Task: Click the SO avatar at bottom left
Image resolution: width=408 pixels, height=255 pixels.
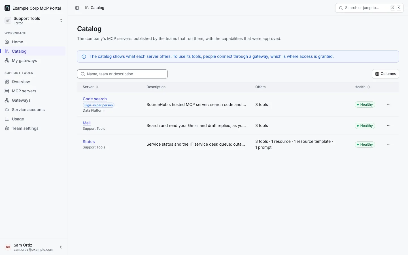Action: [x=8, y=247]
